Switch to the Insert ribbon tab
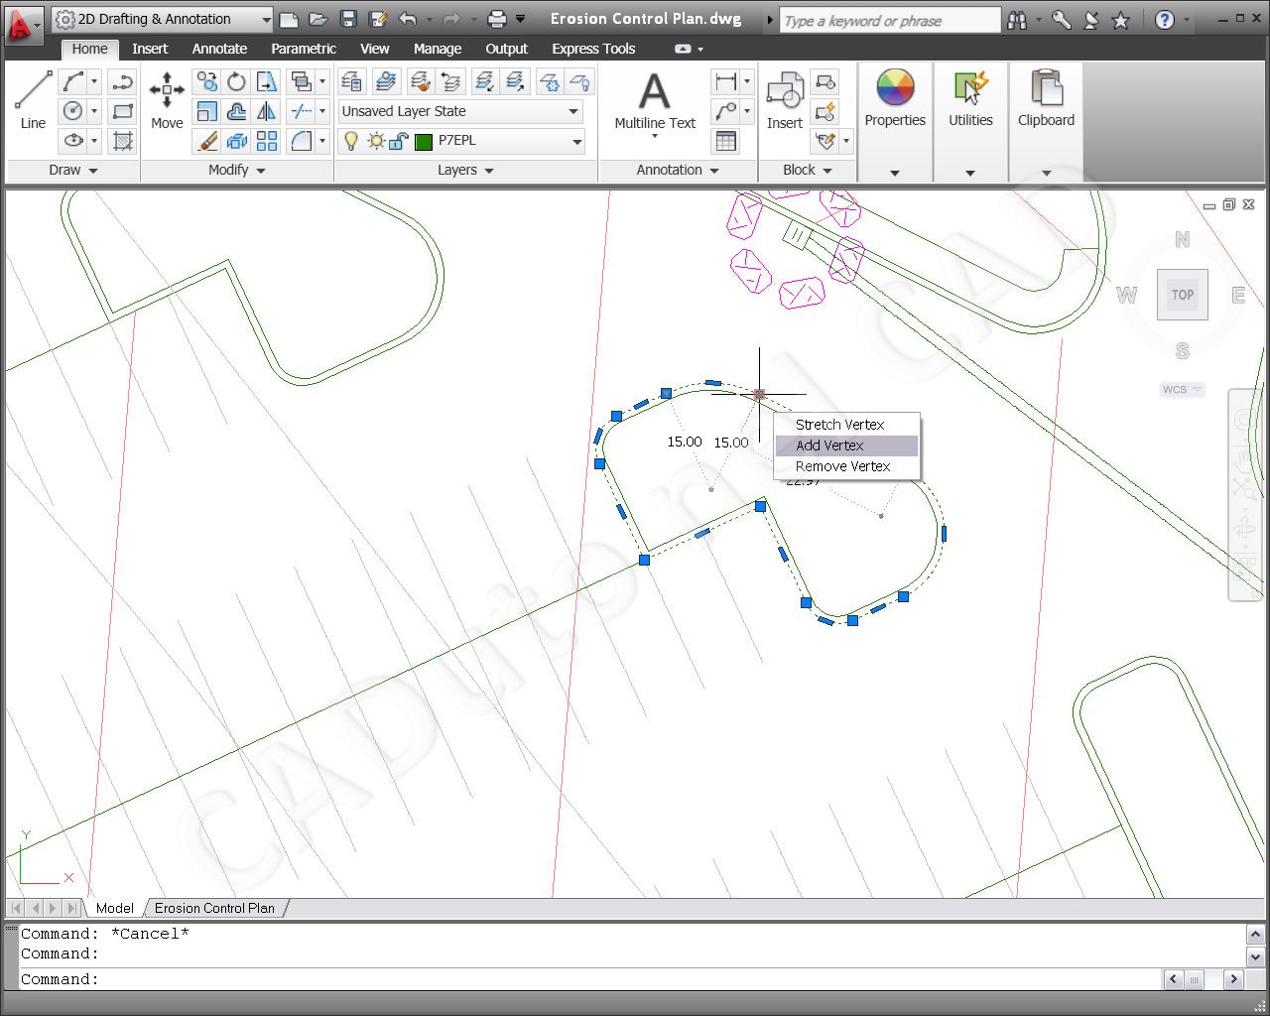This screenshot has width=1270, height=1016. point(150,49)
